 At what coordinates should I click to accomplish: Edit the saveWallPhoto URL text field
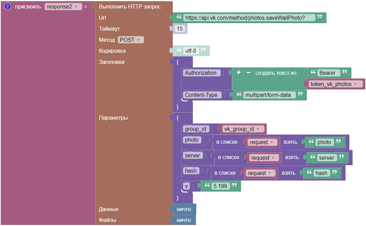tap(249, 18)
